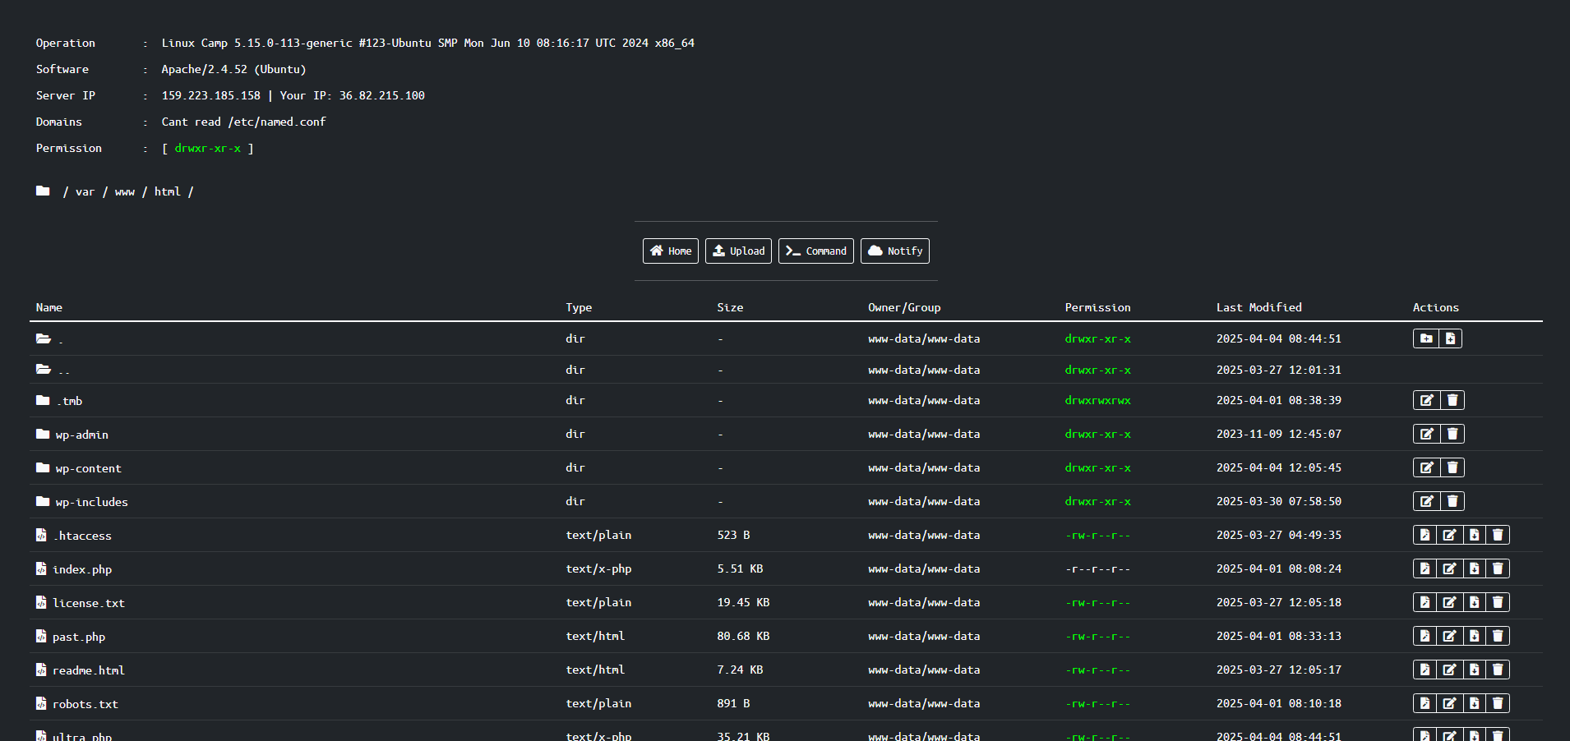The image size is (1570, 741).
Task: Click the trash icon for the wp-content folder
Action: pyautogui.click(x=1452, y=467)
